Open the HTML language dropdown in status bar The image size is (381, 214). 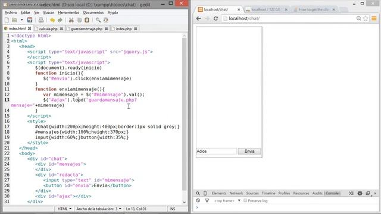click(x=64, y=209)
